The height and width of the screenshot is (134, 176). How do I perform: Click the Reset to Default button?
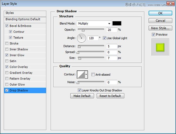(110, 96)
